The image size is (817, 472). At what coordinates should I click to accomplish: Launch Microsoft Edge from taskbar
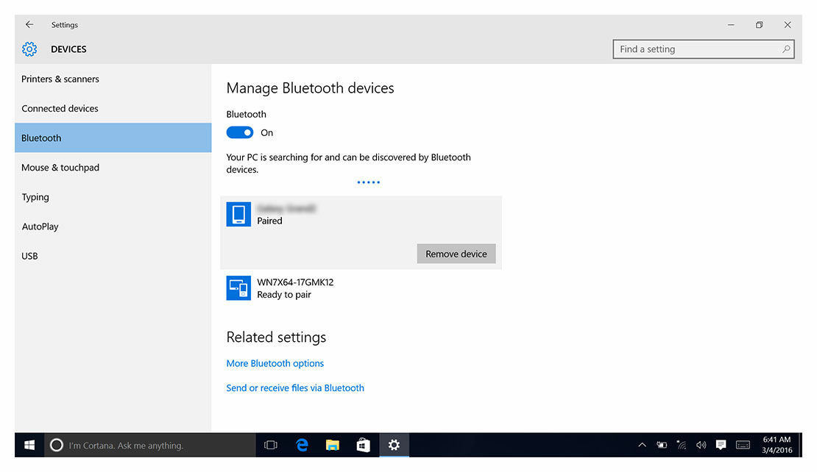302,445
